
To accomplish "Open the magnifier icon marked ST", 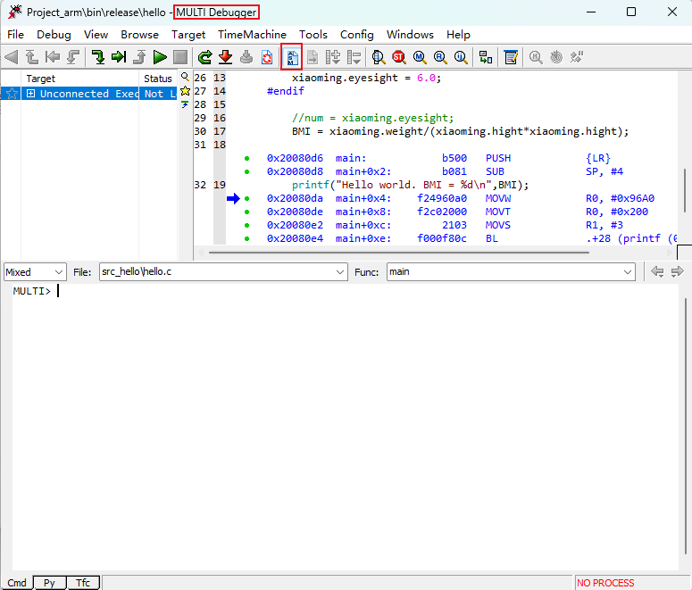I will pos(398,57).
